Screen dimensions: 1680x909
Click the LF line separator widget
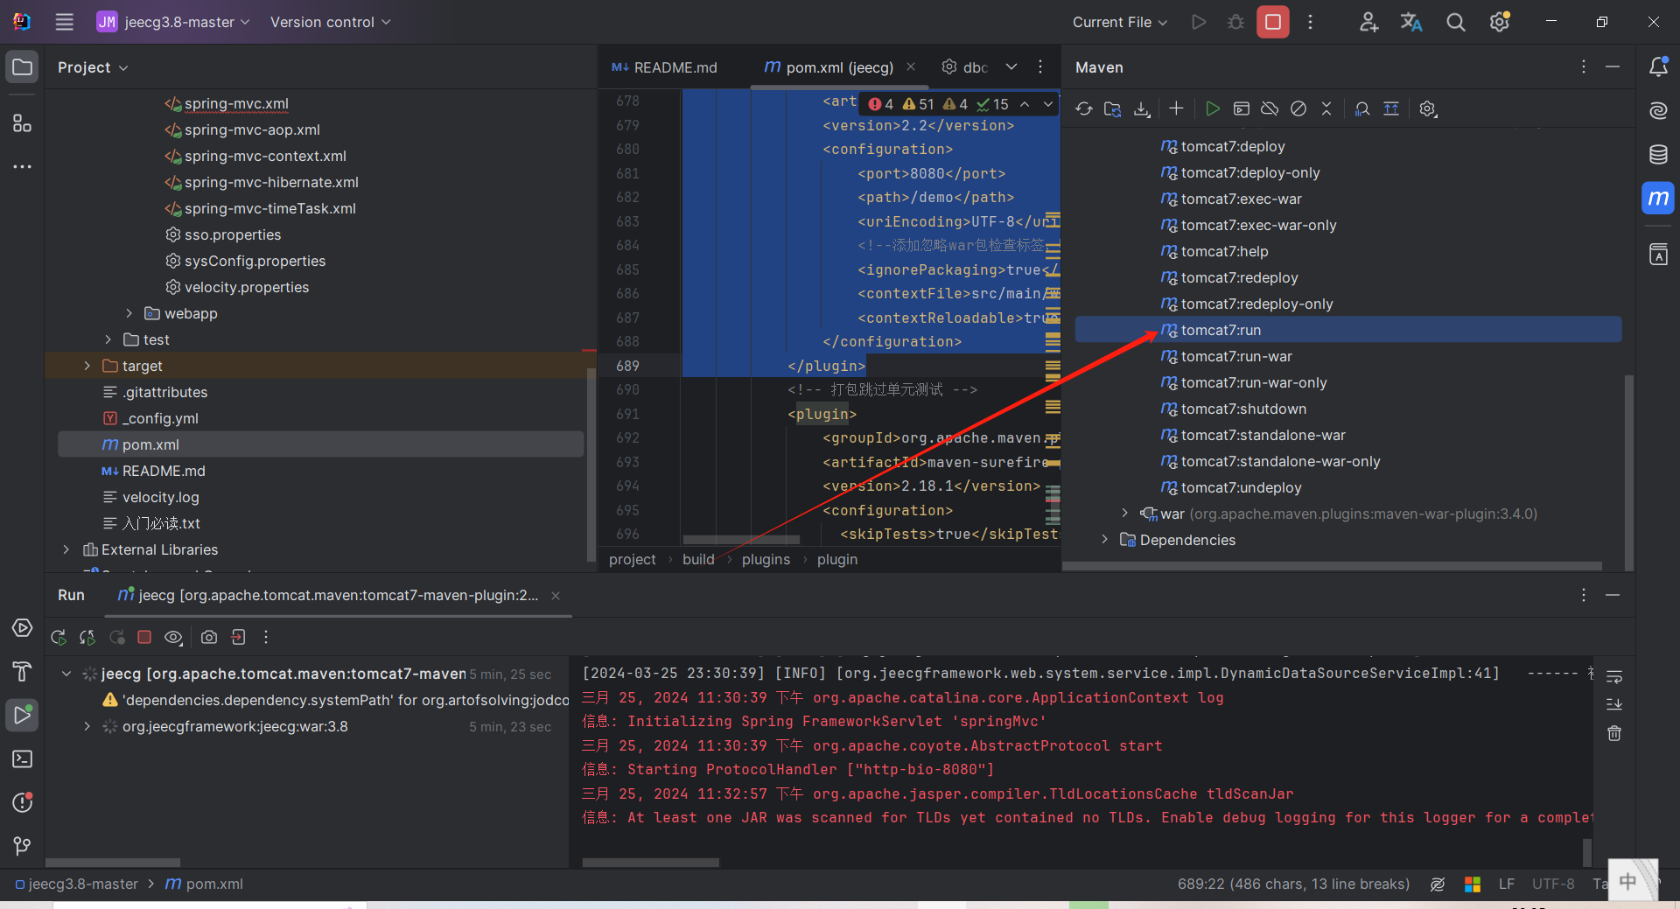pyautogui.click(x=1506, y=884)
